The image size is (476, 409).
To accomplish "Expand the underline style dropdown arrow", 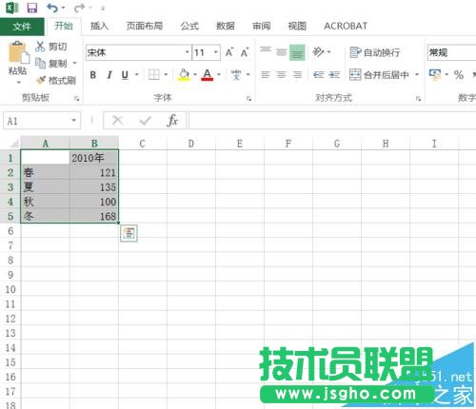I will (137, 75).
